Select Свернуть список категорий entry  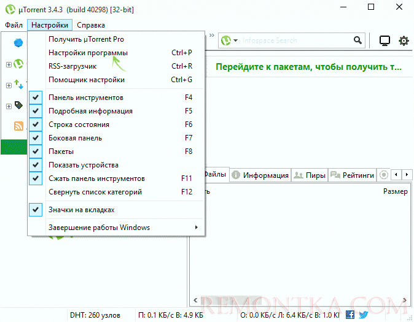(x=116, y=192)
